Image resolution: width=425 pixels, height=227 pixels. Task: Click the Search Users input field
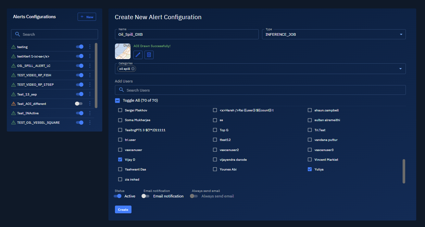click(260, 90)
